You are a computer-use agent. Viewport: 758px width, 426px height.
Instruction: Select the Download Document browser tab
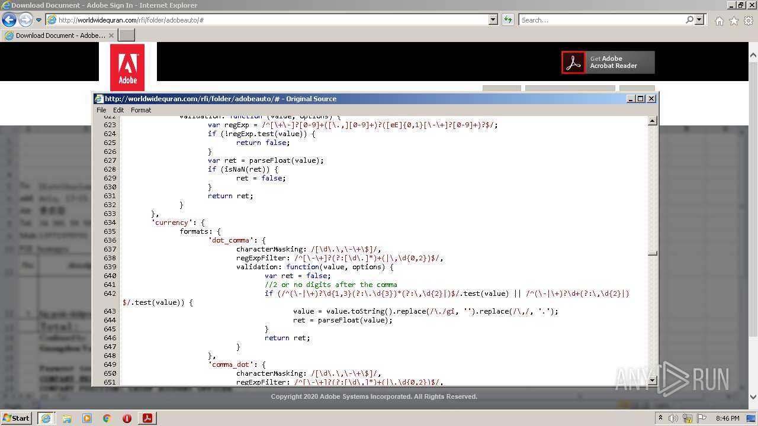[x=59, y=35]
